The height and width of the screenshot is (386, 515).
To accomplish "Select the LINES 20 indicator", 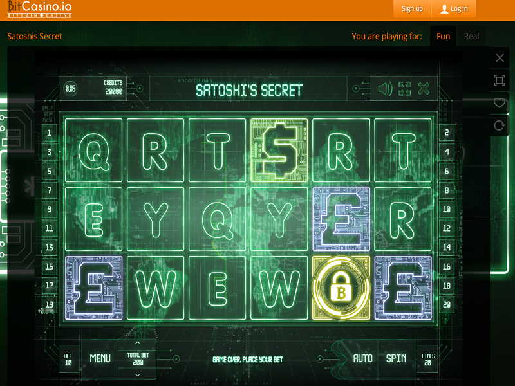I will (x=428, y=359).
